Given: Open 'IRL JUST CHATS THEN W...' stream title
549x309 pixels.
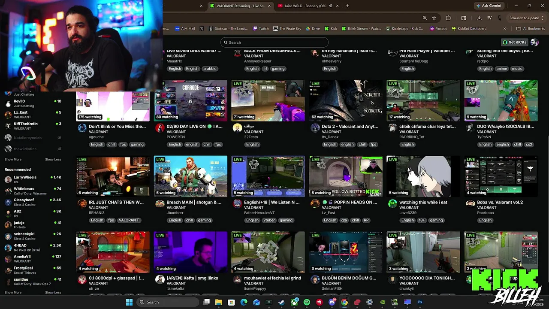Looking at the screenshot, I should (x=116, y=202).
